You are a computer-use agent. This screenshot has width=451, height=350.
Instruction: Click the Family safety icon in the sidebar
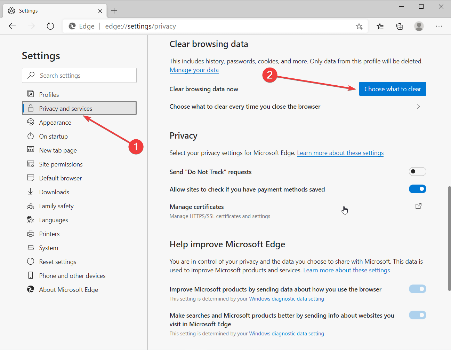[31, 206]
